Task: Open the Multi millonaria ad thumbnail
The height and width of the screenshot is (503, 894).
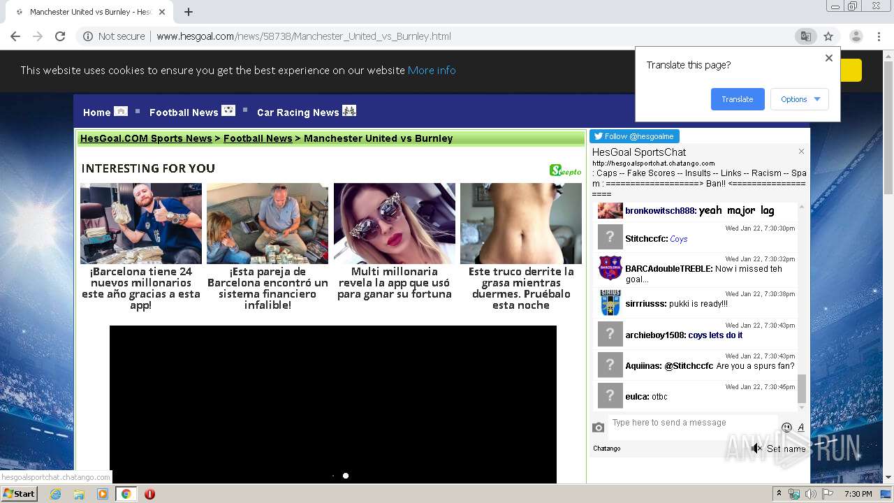Action: tap(395, 224)
